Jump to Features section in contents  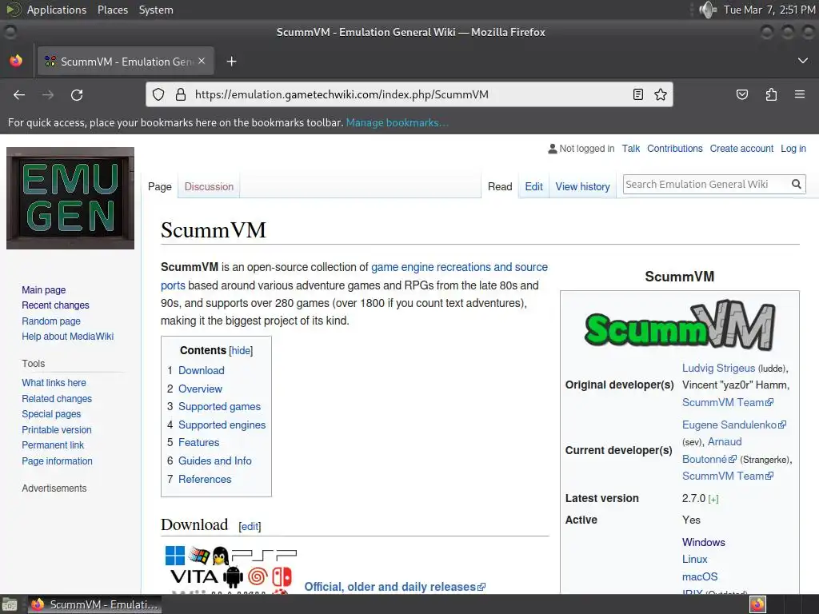click(x=198, y=442)
